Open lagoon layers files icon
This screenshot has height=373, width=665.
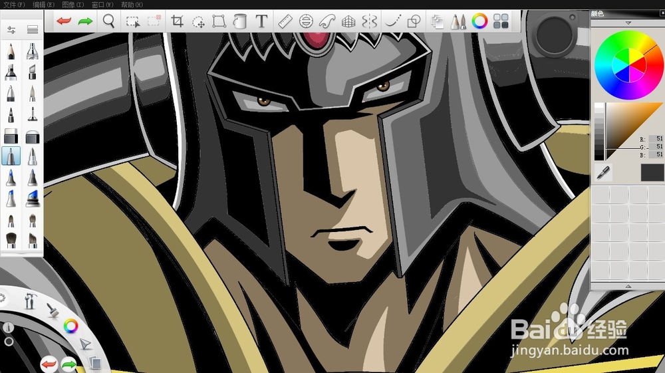pos(95,362)
